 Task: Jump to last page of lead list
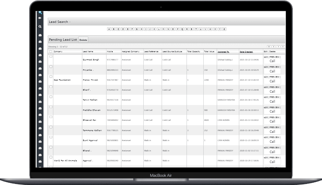pyautogui.click(x=283, y=47)
